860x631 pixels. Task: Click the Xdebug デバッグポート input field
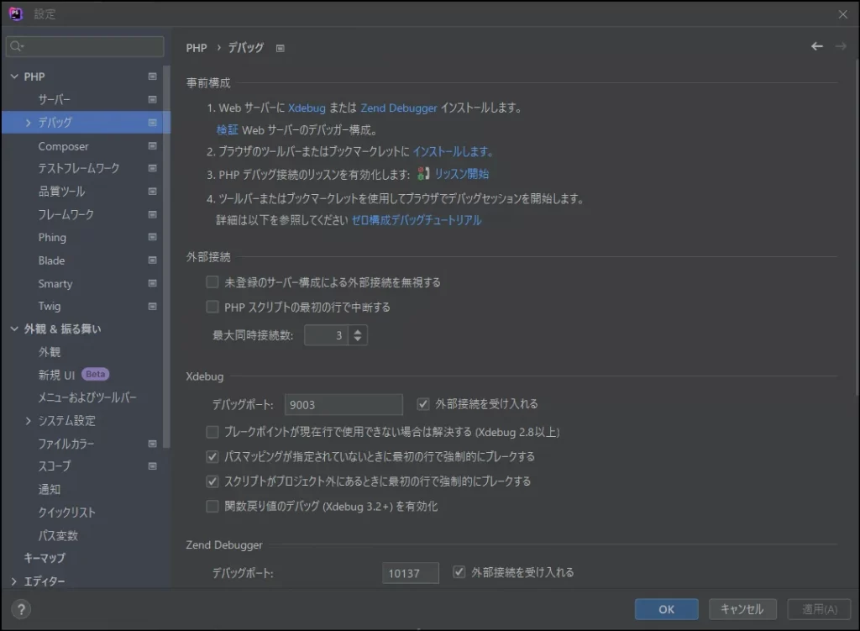343,404
